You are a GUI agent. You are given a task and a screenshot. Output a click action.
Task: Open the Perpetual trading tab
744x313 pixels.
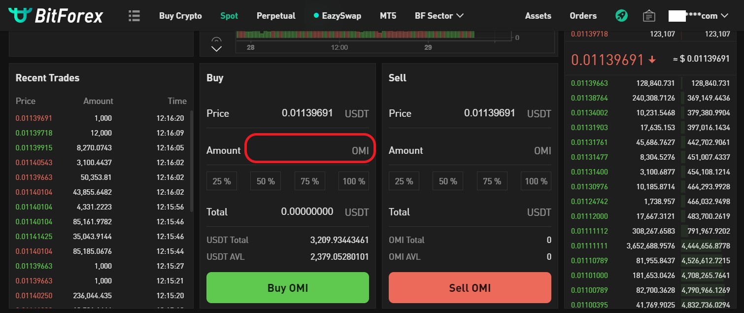coord(276,16)
